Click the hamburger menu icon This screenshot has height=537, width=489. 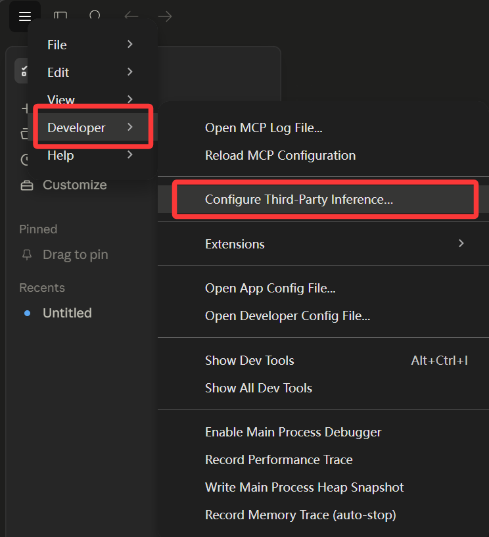(x=24, y=16)
